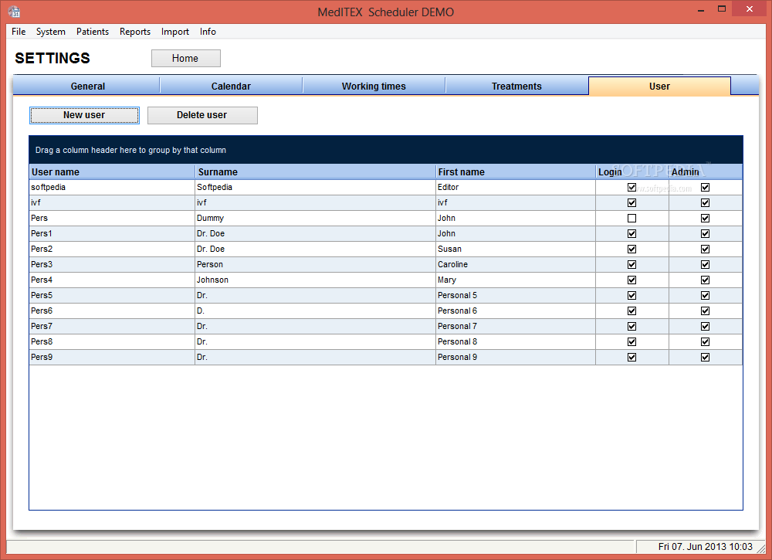Enable Login for Pers user
The height and width of the screenshot is (560, 772).
[x=631, y=218]
